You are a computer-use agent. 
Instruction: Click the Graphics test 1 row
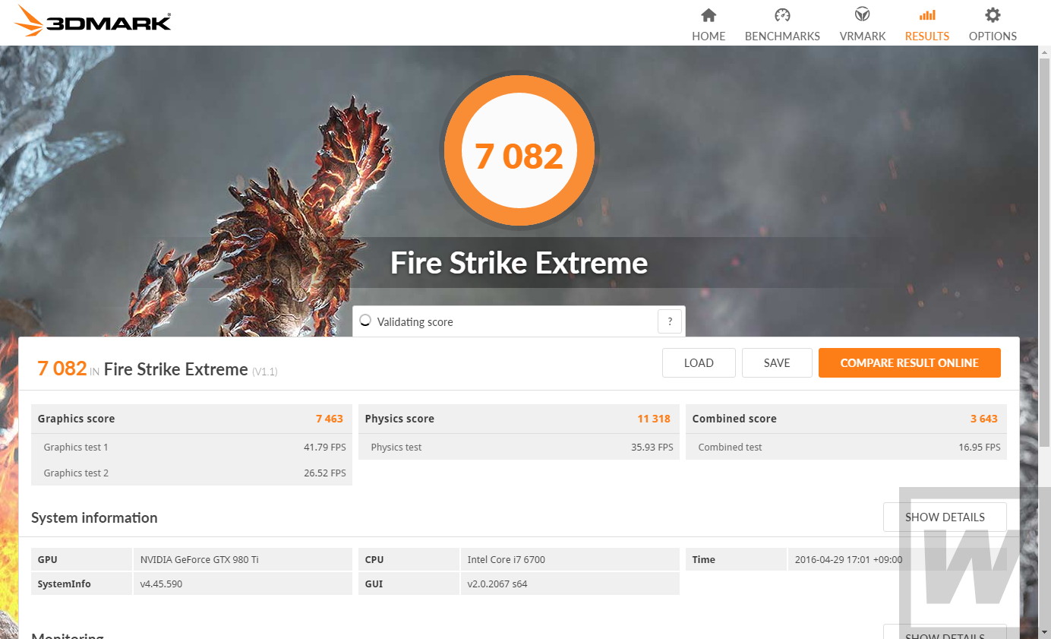pos(192,447)
